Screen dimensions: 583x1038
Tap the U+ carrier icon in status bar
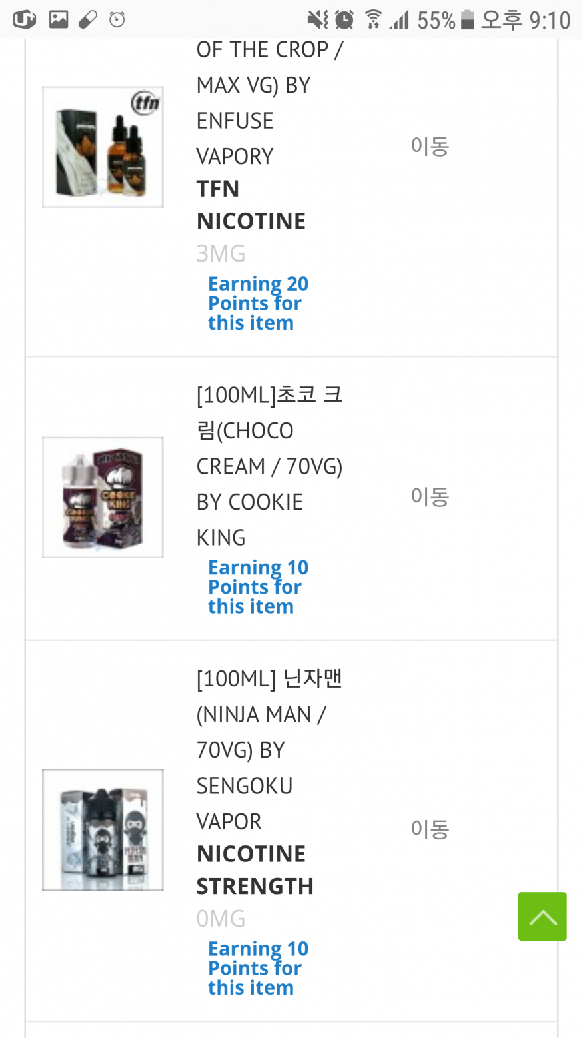tap(24, 20)
